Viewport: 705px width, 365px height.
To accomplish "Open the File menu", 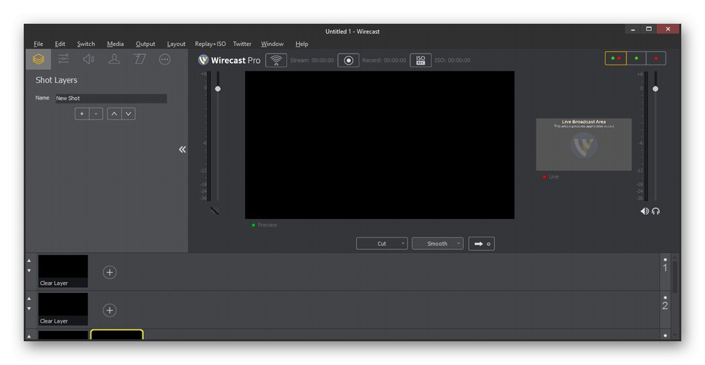I will coord(38,44).
